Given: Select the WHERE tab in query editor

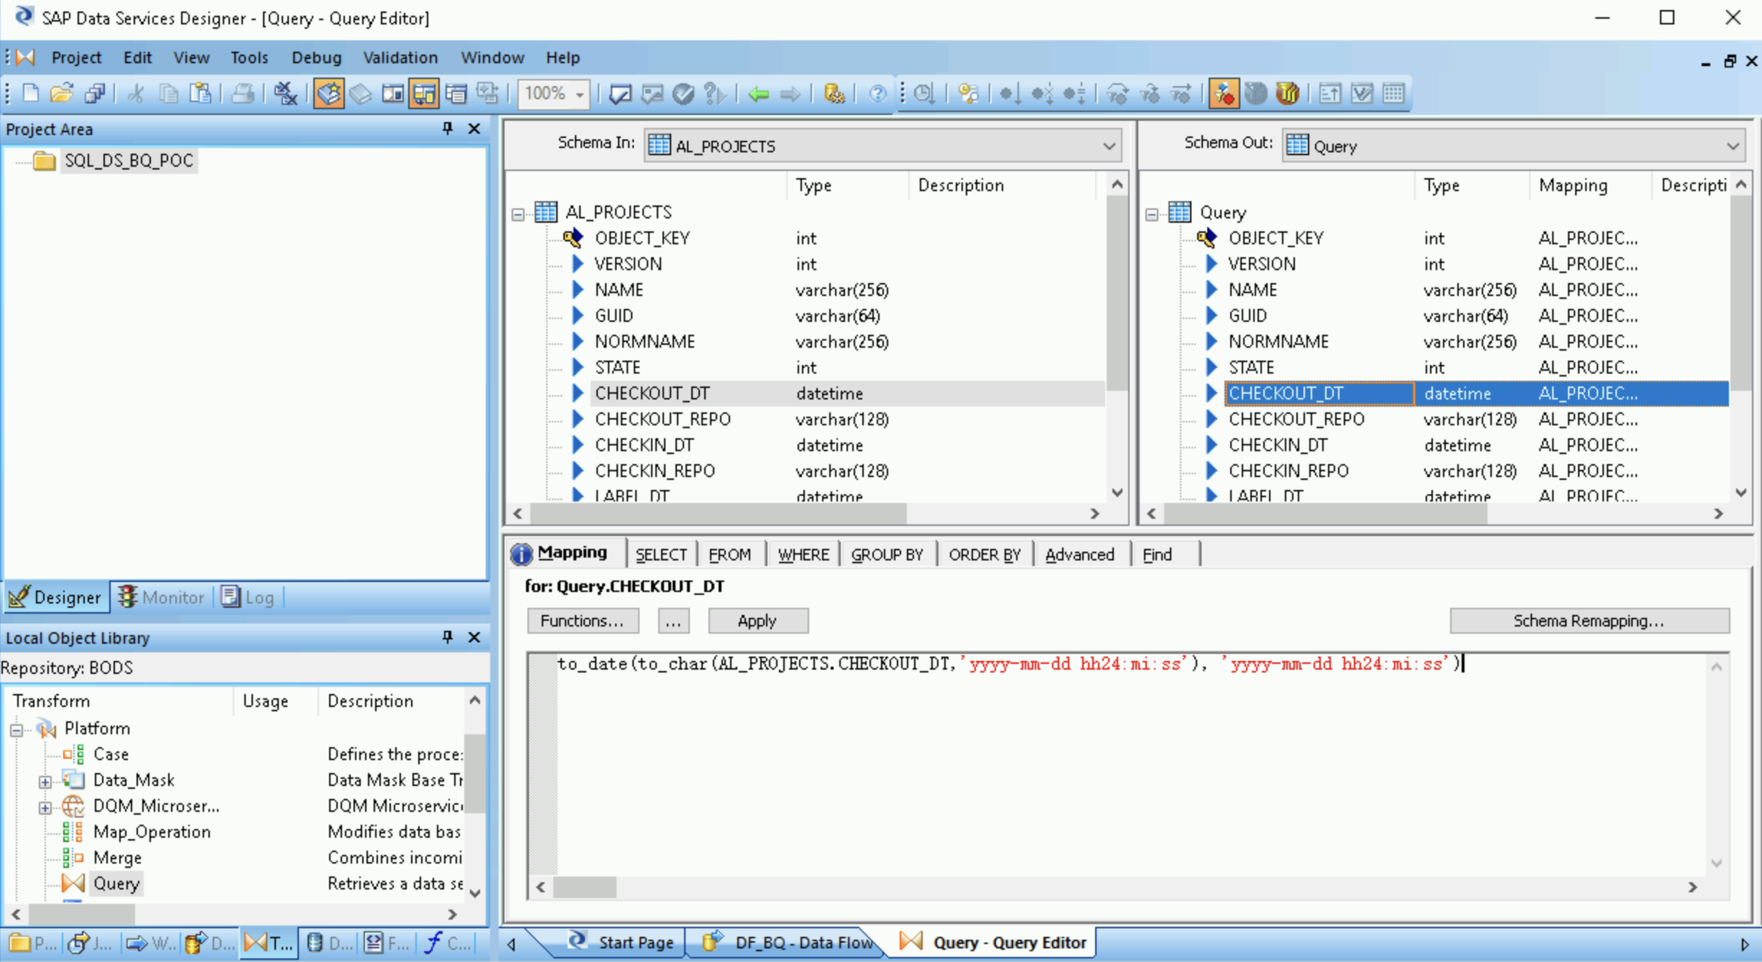Looking at the screenshot, I should point(802,553).
